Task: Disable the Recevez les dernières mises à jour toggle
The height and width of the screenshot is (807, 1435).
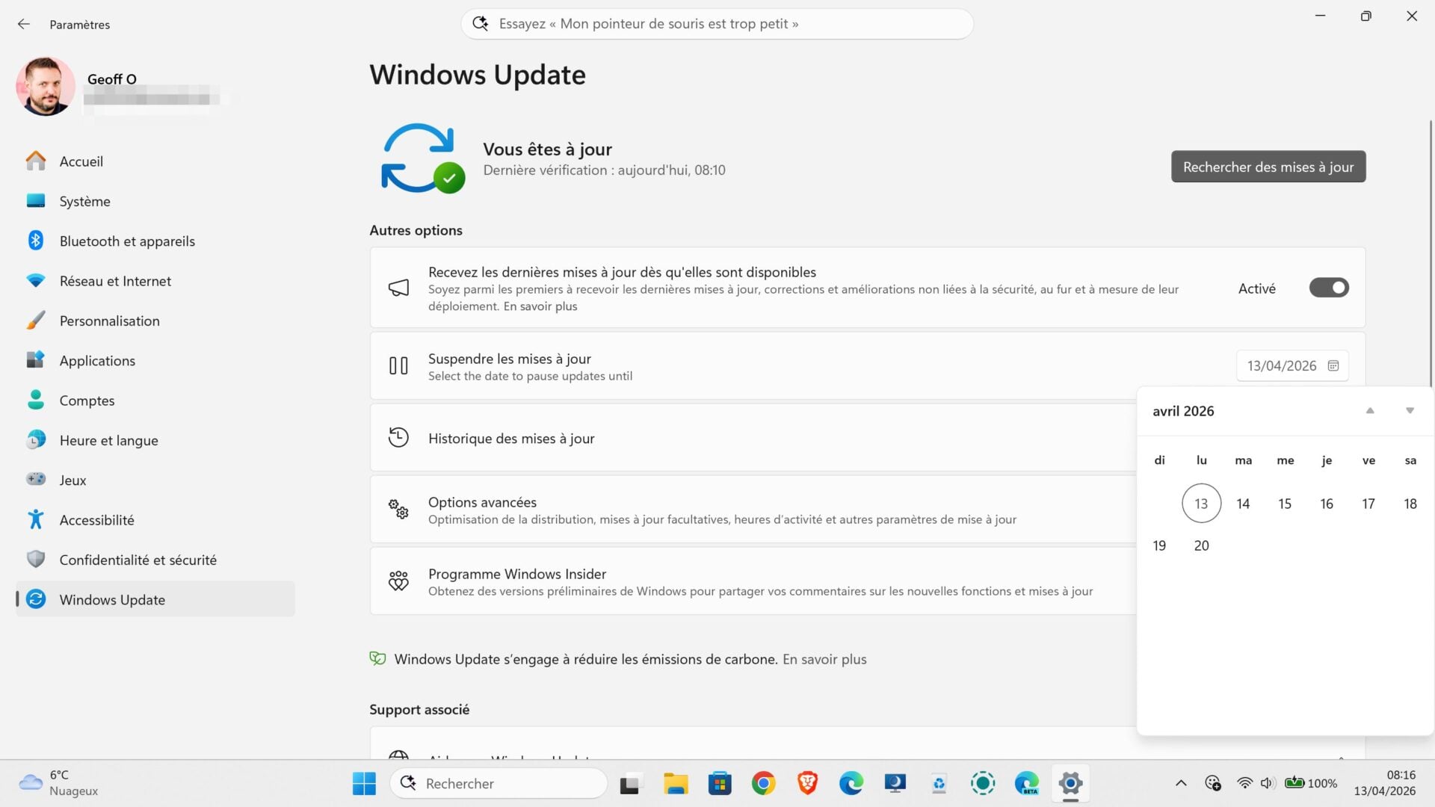Action: click(x=1329, y=288)
